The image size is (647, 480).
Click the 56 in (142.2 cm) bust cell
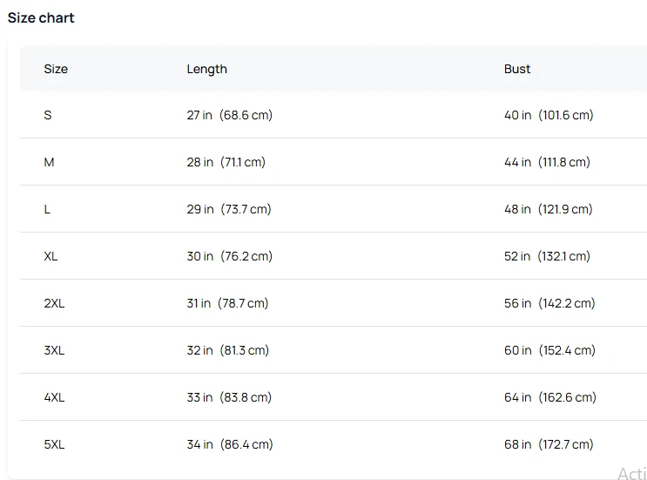[x=549, y=303]
